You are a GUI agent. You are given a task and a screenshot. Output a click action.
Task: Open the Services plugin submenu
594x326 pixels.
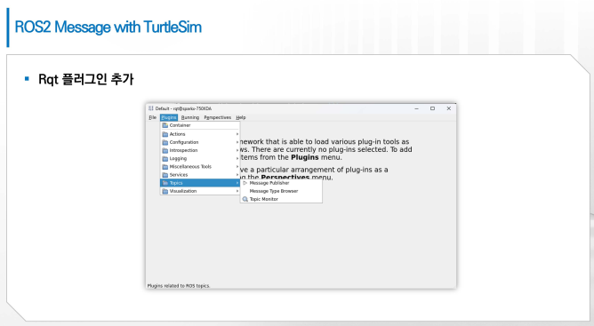(200, 175)
